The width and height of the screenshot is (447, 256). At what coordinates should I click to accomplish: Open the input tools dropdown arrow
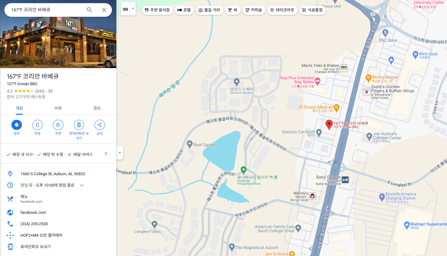pos(133,10)
